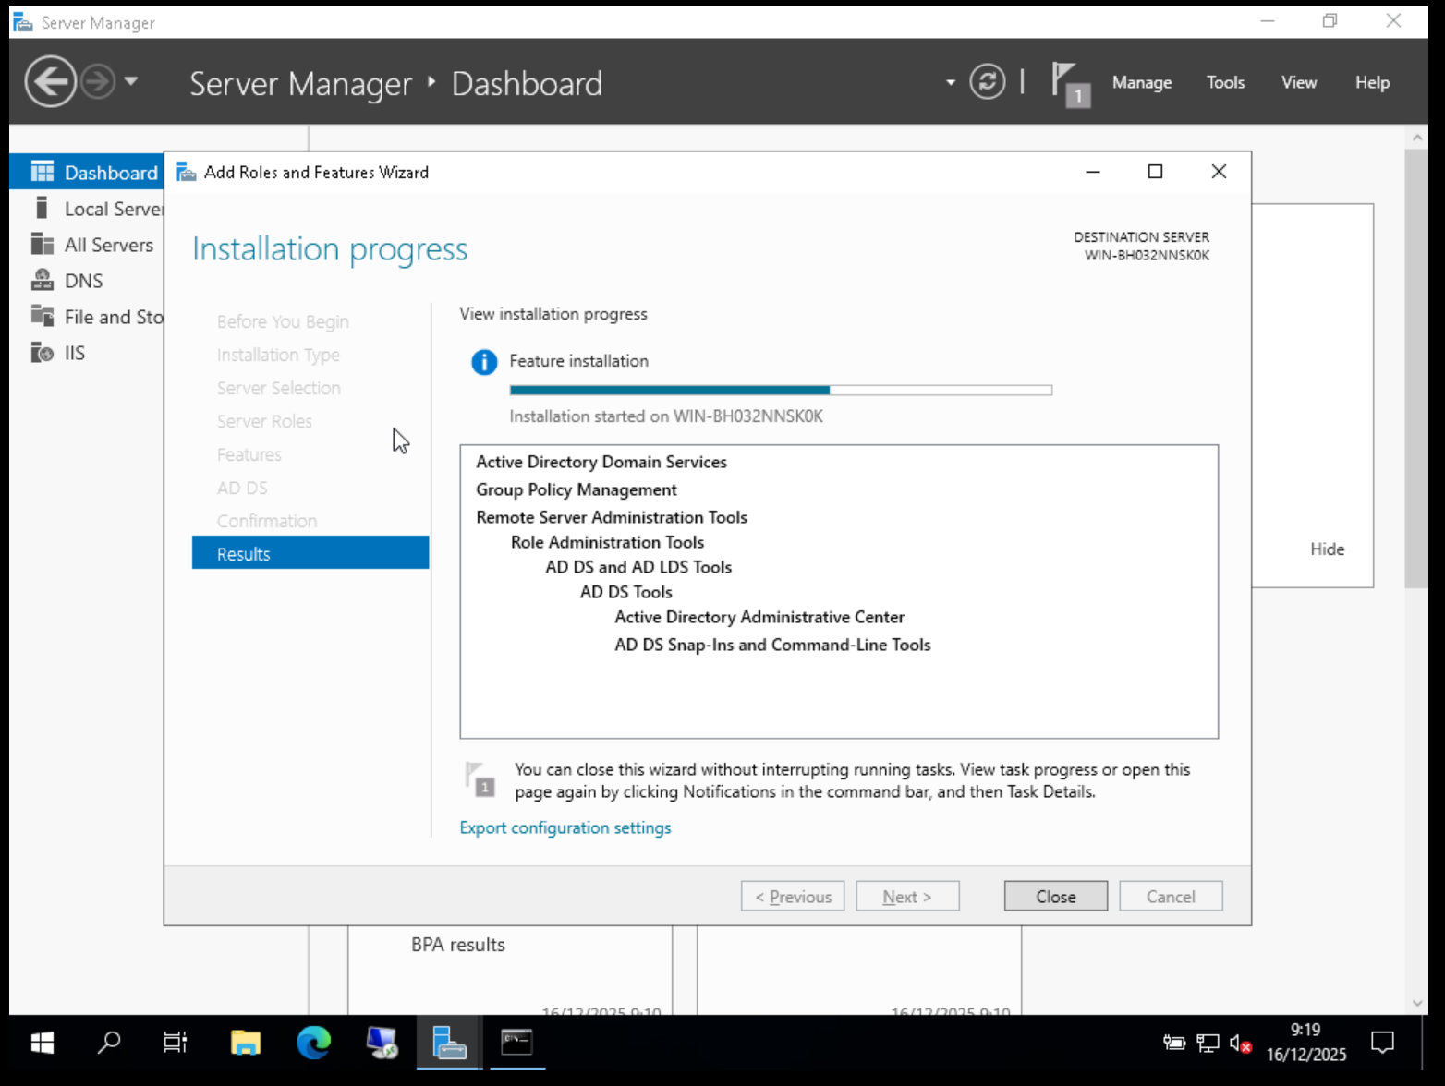Screen dimensions: 1445x1086
Task: Open Local Server page in sidebar
Action: click(x=113, y=209)
